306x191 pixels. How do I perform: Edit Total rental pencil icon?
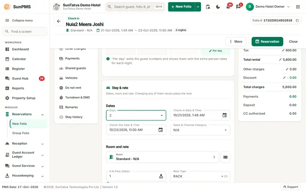point(280,60)
